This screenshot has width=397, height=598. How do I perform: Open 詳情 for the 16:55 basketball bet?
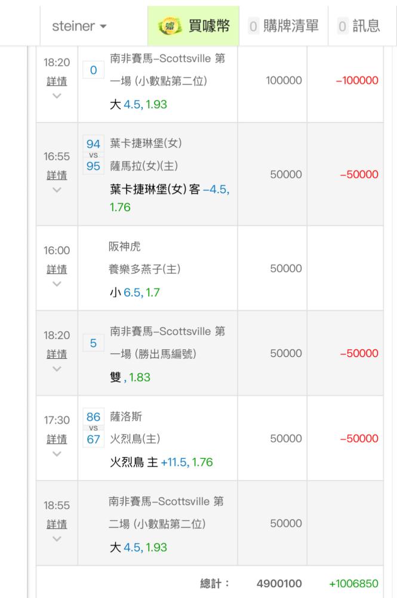point(57,175)
